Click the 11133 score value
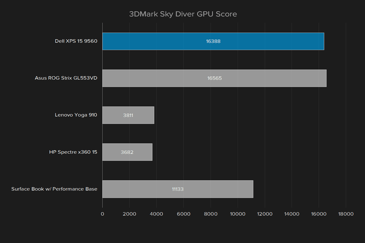This screenshot has width=365, height=243. coord(177,189)
